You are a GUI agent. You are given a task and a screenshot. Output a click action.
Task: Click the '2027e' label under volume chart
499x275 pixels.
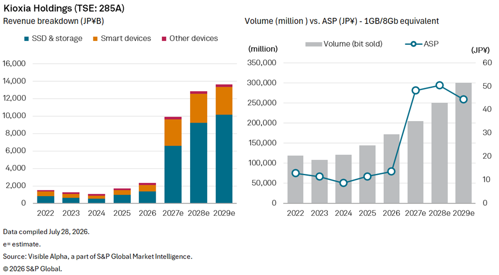point(415,213)
